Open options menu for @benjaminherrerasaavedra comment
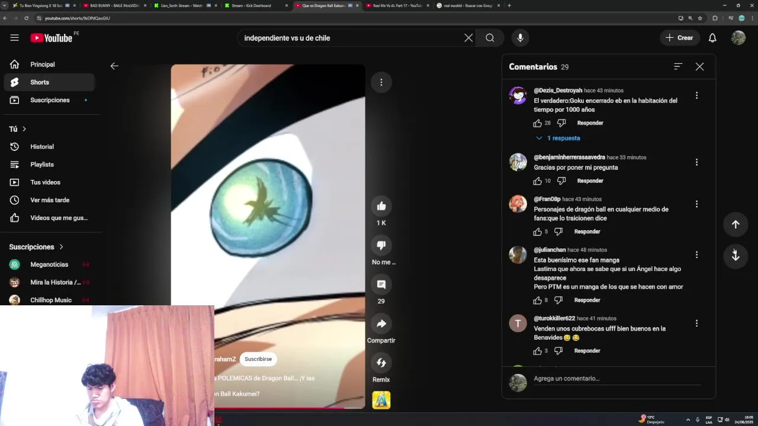Image resolution: width=758 pixels, height=426 pixels. [696, 162]
